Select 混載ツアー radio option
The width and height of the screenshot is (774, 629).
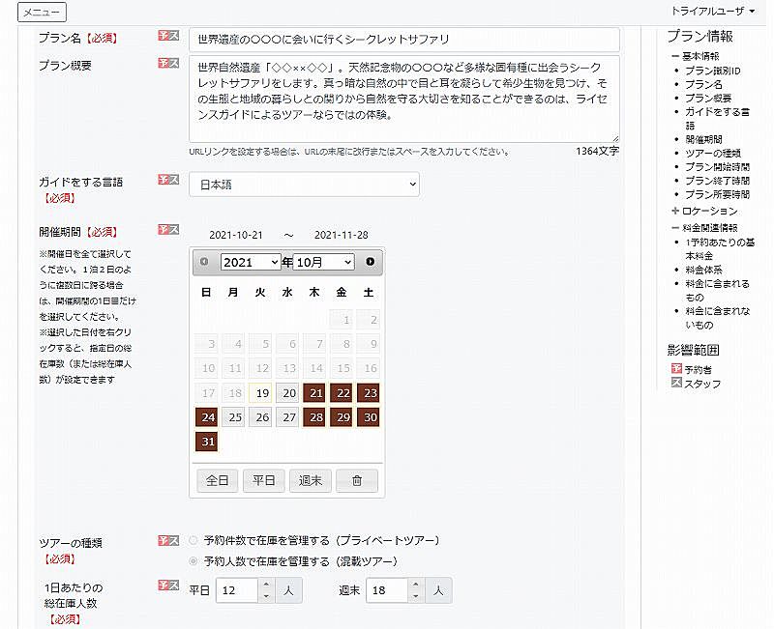pyautogui.click(x=194, y=561)
